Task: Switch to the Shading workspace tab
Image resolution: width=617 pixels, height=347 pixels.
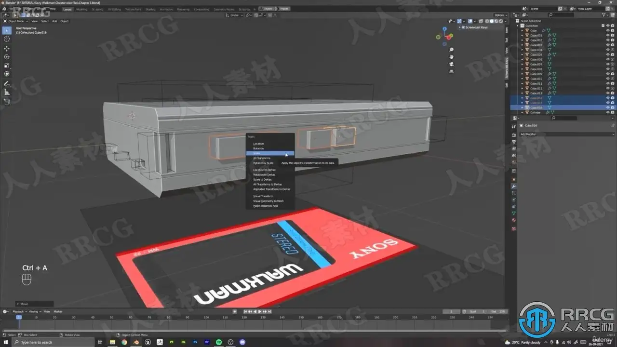Action: (x=150, y=9)
